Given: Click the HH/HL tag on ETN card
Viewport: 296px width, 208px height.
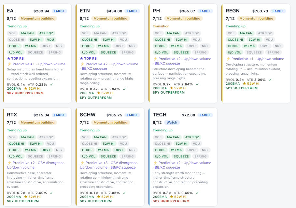Looking at the screenshot, I should [x=87, y=46].
